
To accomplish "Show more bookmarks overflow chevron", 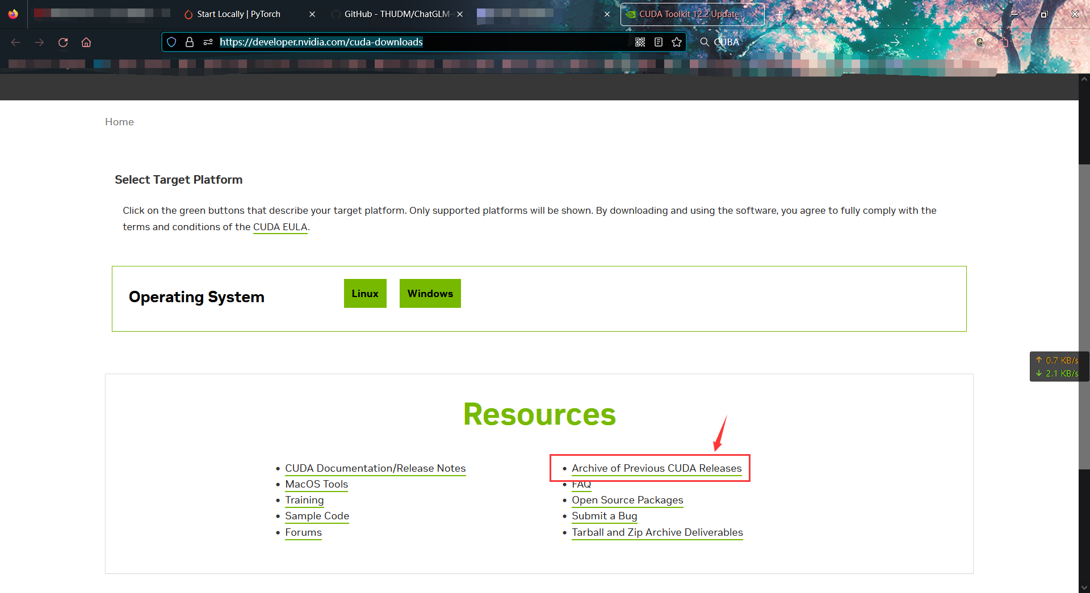I will pos(1076,63).
